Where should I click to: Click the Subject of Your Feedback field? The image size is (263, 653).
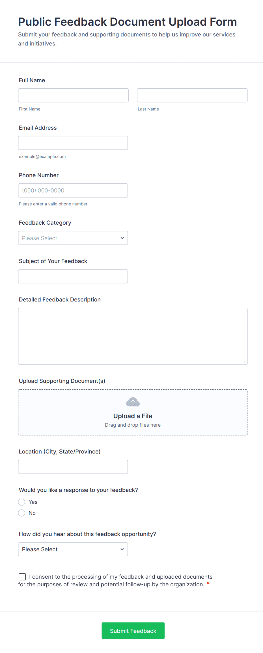click(73, 276)
